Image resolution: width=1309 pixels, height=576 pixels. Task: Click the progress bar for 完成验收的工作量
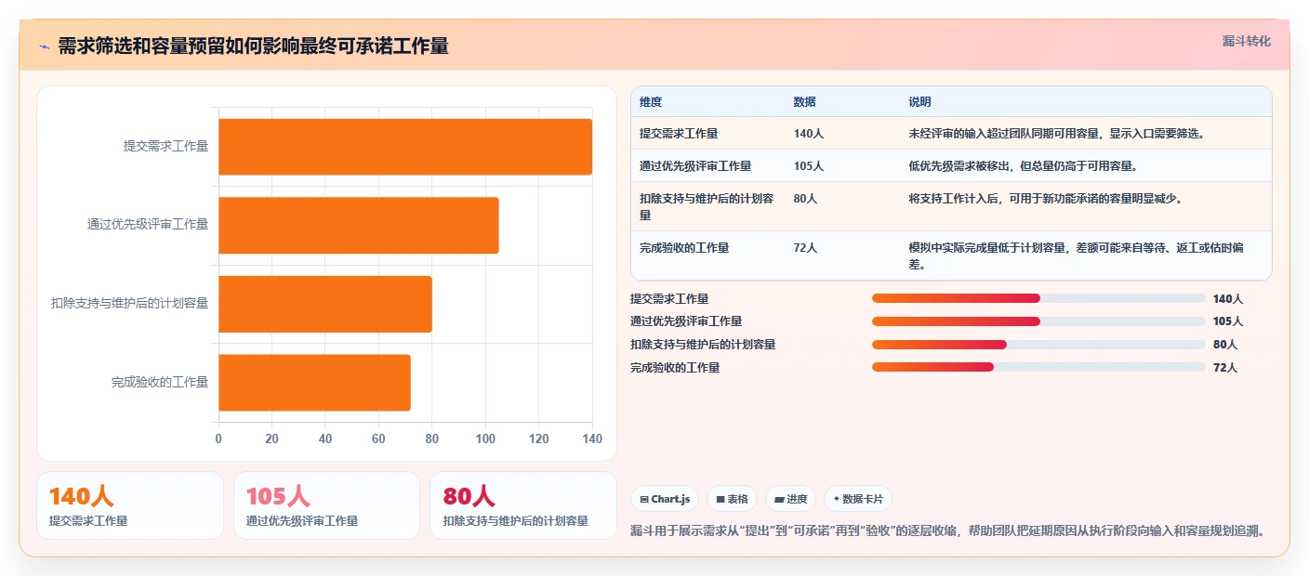tap(1038, 367)
